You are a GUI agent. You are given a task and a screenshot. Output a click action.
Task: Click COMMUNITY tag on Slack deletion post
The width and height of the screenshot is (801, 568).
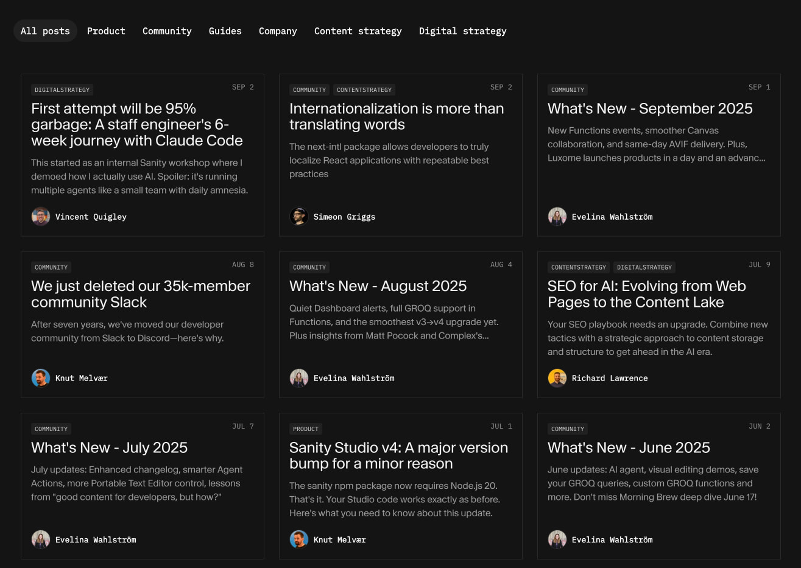tap(51, 267)
